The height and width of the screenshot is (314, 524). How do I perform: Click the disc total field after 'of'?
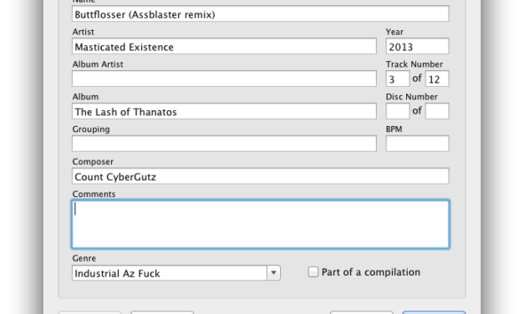coord(437,111)
